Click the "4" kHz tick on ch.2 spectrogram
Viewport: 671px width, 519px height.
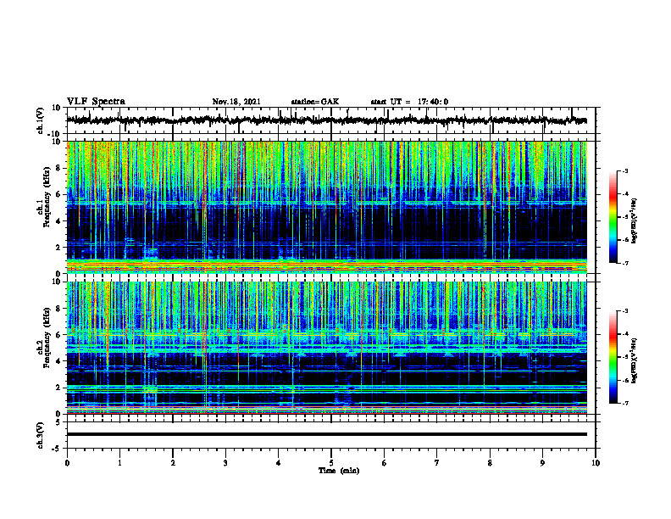(58, 361)
